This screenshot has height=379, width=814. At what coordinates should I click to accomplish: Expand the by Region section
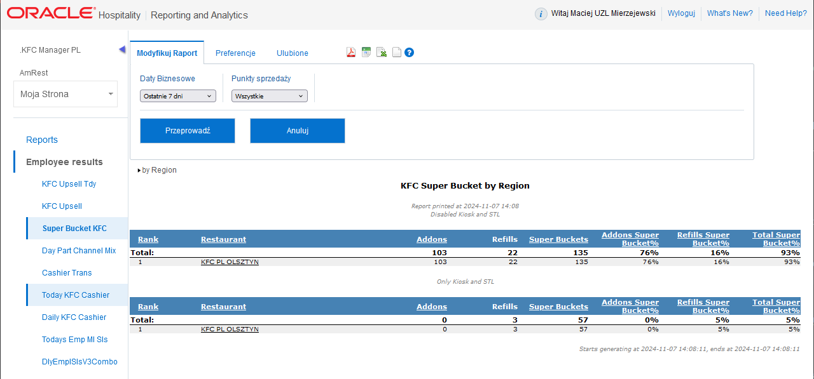[x=157, y=170]
